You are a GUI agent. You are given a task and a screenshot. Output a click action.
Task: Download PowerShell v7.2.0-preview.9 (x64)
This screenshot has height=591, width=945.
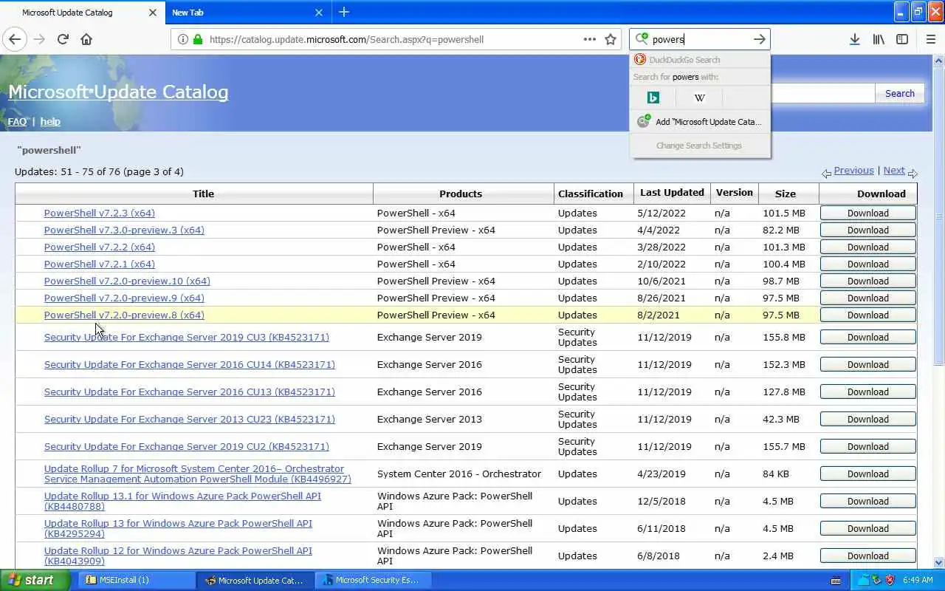point(867,298)
